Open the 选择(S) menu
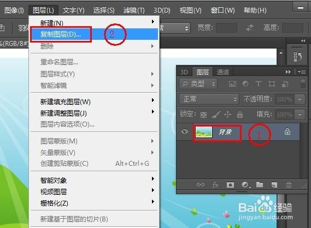 point(104,10)
